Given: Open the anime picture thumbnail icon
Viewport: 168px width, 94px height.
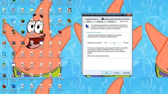Looking at the screenshot, I should tap(69, 10).
